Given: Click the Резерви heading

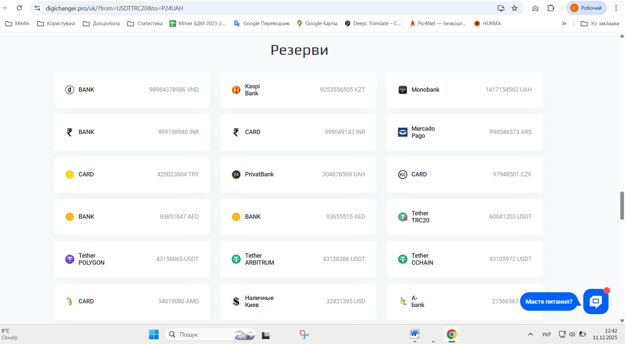Looking at the screenshot, I should [x=299, y=50].
